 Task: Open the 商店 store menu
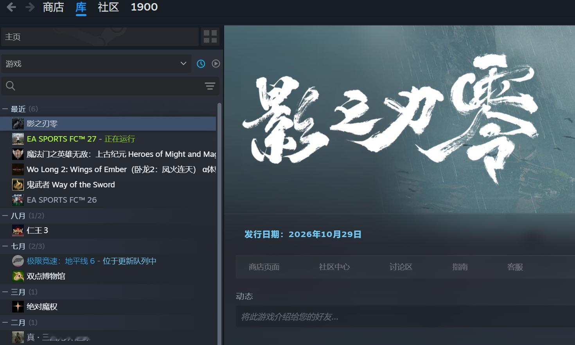(53, 7)
